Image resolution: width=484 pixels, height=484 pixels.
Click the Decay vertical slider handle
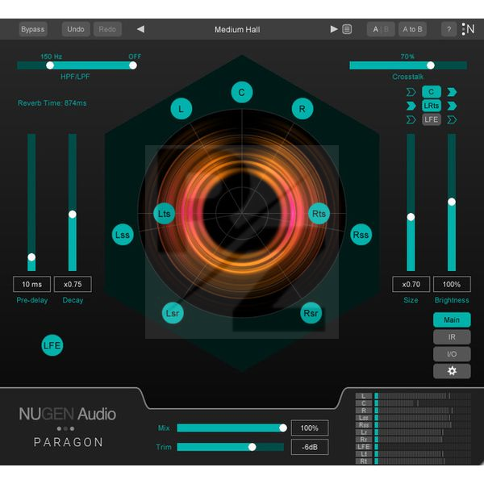(73, 215)
